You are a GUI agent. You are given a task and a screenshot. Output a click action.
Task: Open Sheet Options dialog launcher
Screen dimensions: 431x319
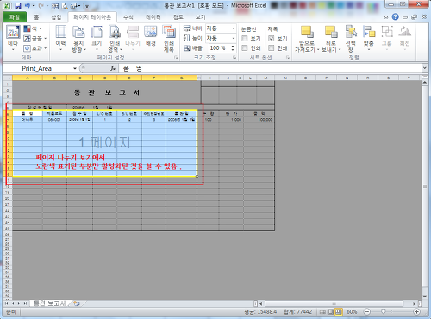pos(287,58)
